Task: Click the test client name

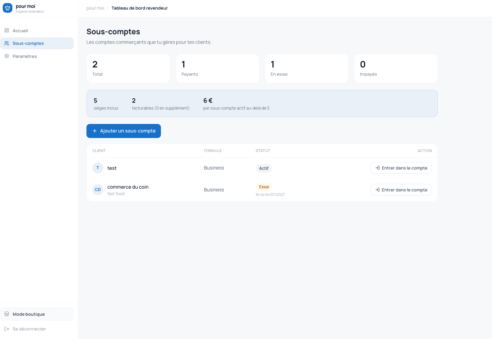Action: pos(112,168)
